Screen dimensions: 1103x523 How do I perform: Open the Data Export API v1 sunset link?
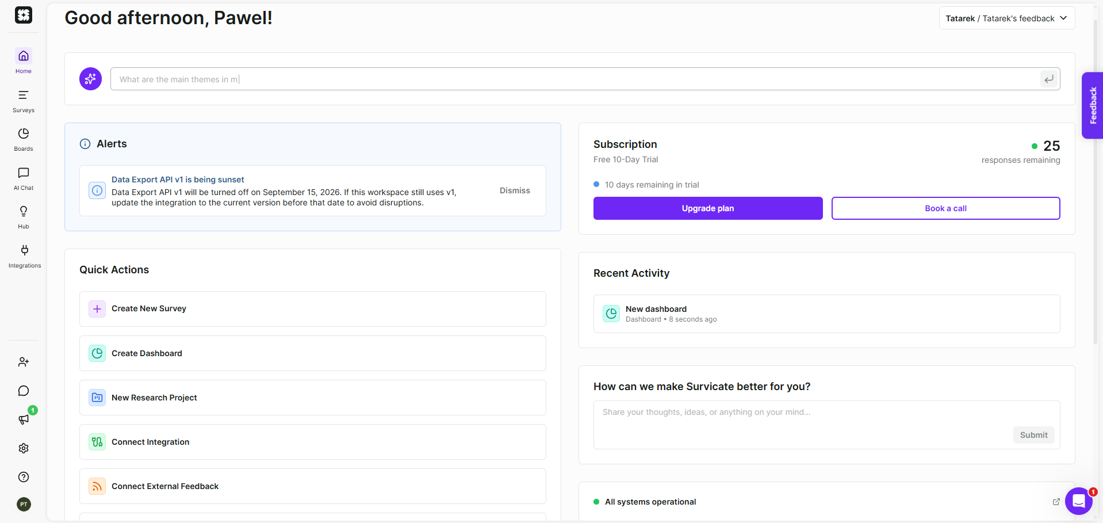[178, 180]
